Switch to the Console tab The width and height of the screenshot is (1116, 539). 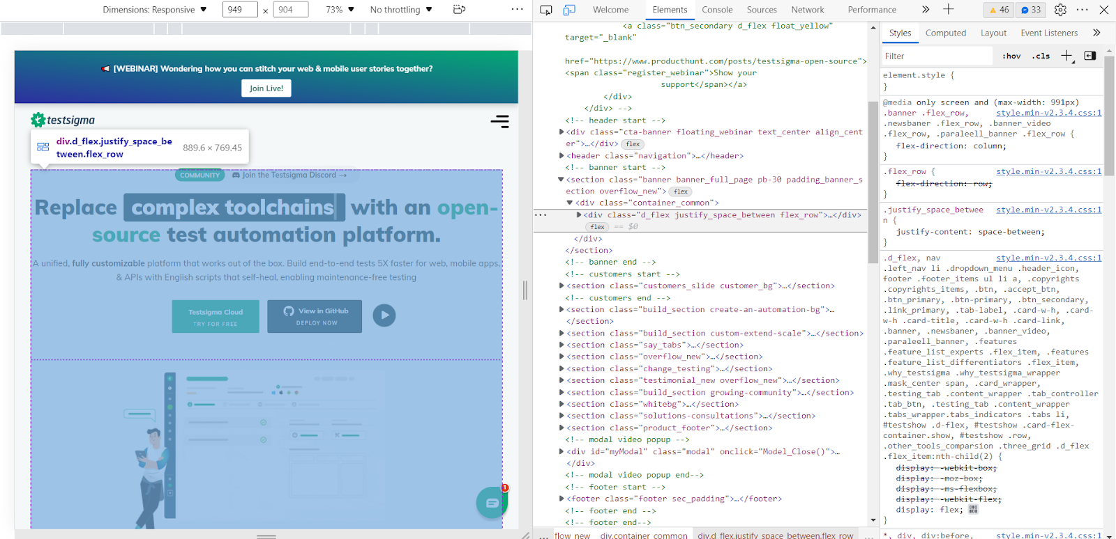click(x=717, y=10)
